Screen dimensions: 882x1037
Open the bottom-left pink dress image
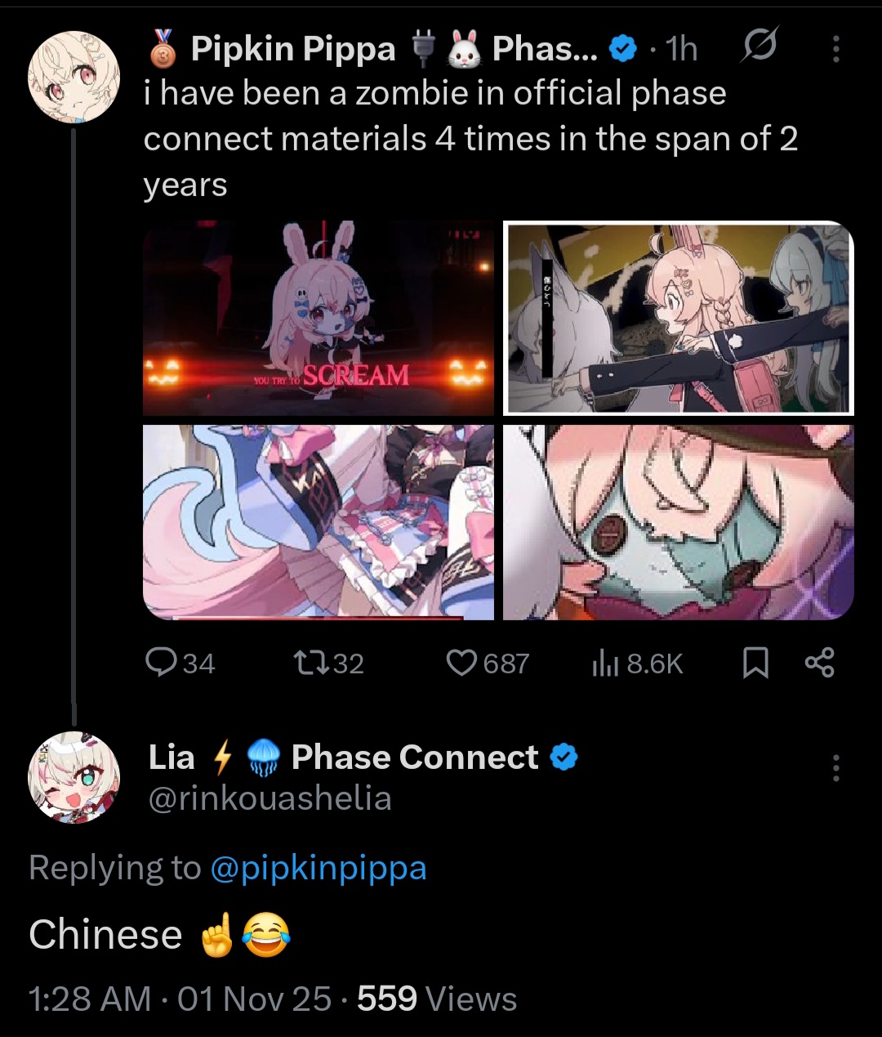pos(318,522)
